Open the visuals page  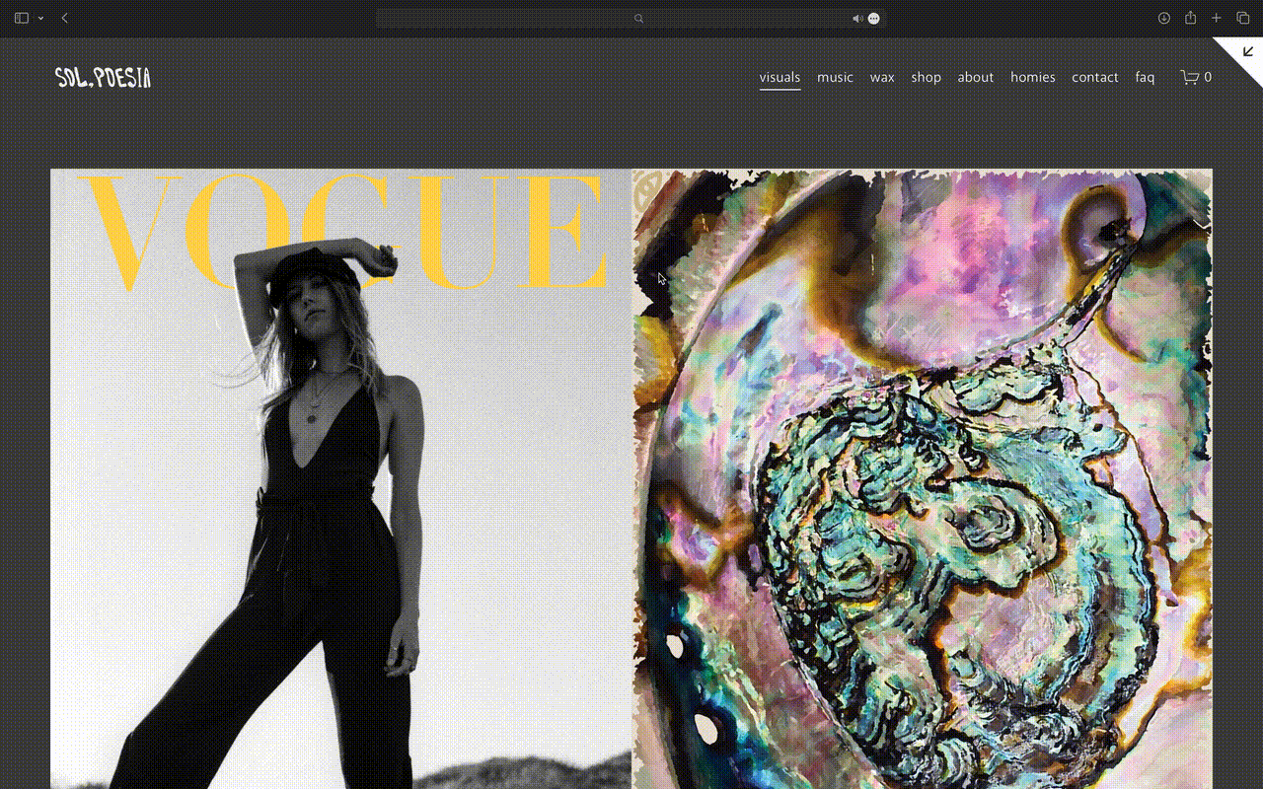tap(780, 77)
